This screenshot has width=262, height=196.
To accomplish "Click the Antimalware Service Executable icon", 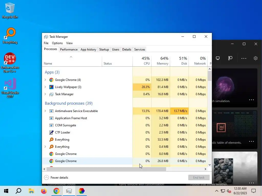I will pyautogui.click(x=51, y=111).
